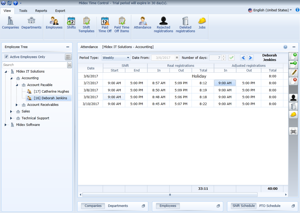Increase Number of days with the up stepper
Image resolution: width=300 pixels, height=213 pixels.
[223, 56]
